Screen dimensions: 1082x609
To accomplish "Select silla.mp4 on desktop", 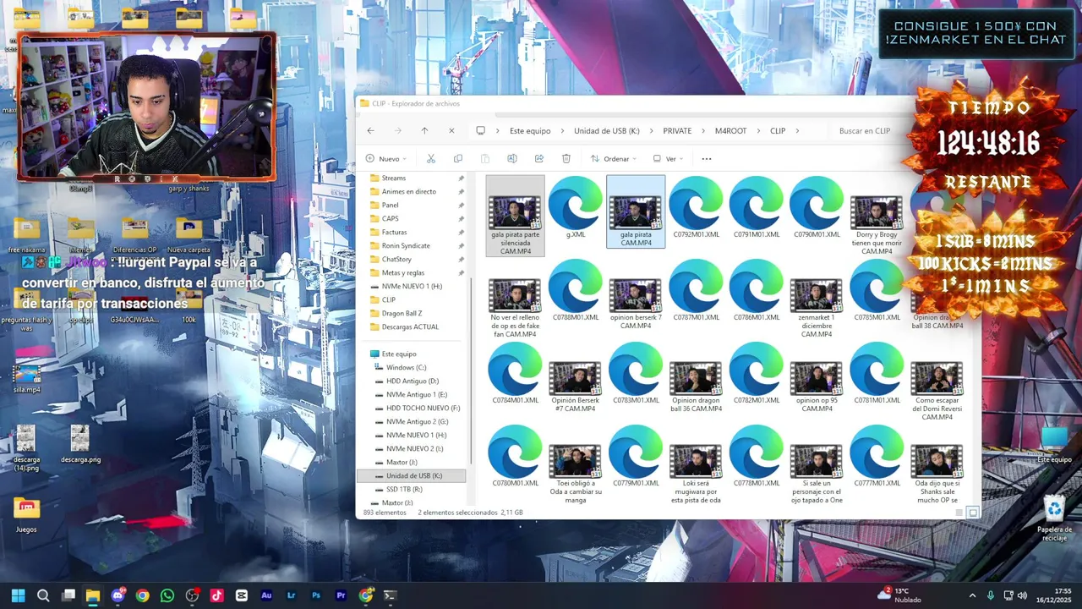I will pyautogui.click(x=26, y=377).
